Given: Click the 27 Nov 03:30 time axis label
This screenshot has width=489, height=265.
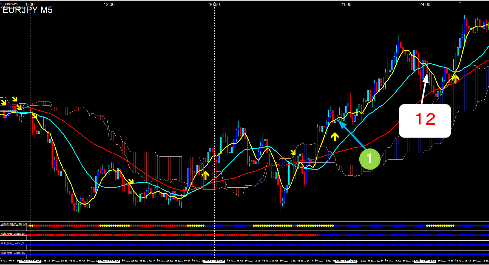Looking at the screenshot, I should tap(77, 261).
